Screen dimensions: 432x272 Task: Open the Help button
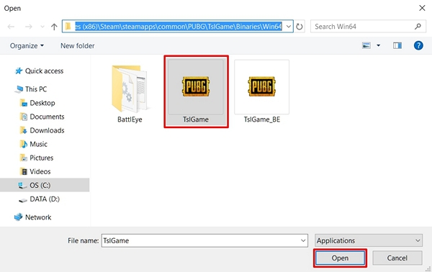click(418, 45)
